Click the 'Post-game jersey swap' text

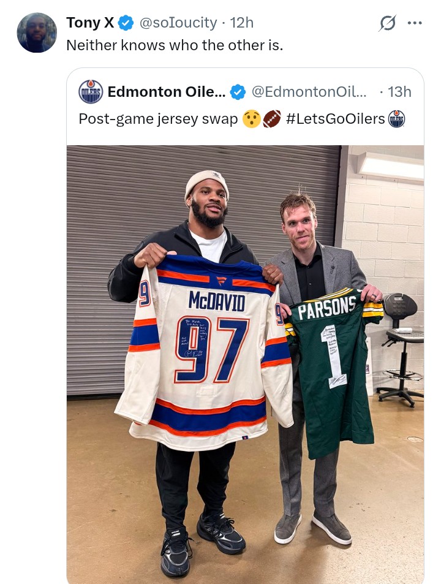[158, 119]
